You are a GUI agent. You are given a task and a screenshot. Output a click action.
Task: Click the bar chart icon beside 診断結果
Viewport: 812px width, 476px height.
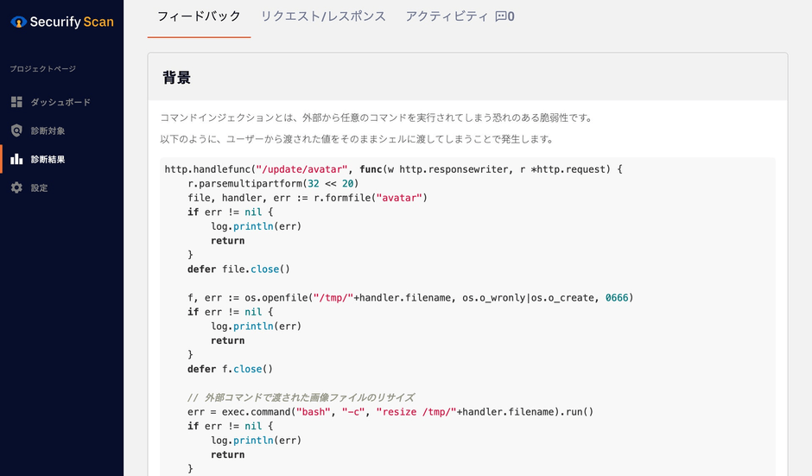16,159
